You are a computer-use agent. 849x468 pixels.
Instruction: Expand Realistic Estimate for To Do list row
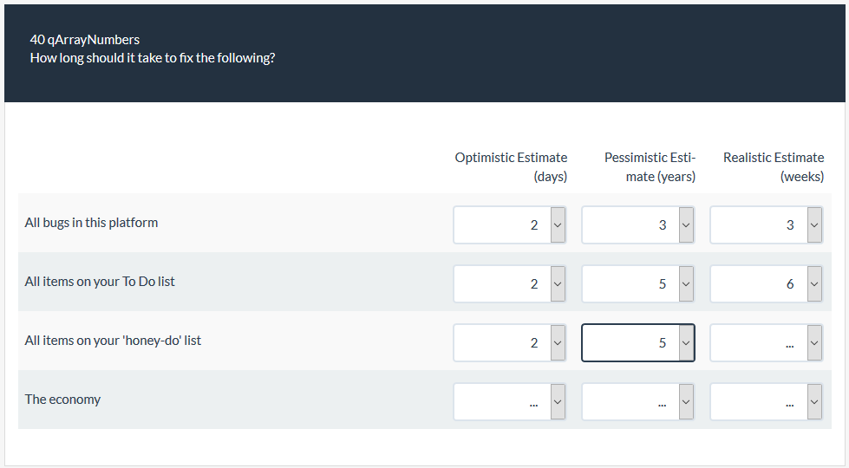coord(766,283)
